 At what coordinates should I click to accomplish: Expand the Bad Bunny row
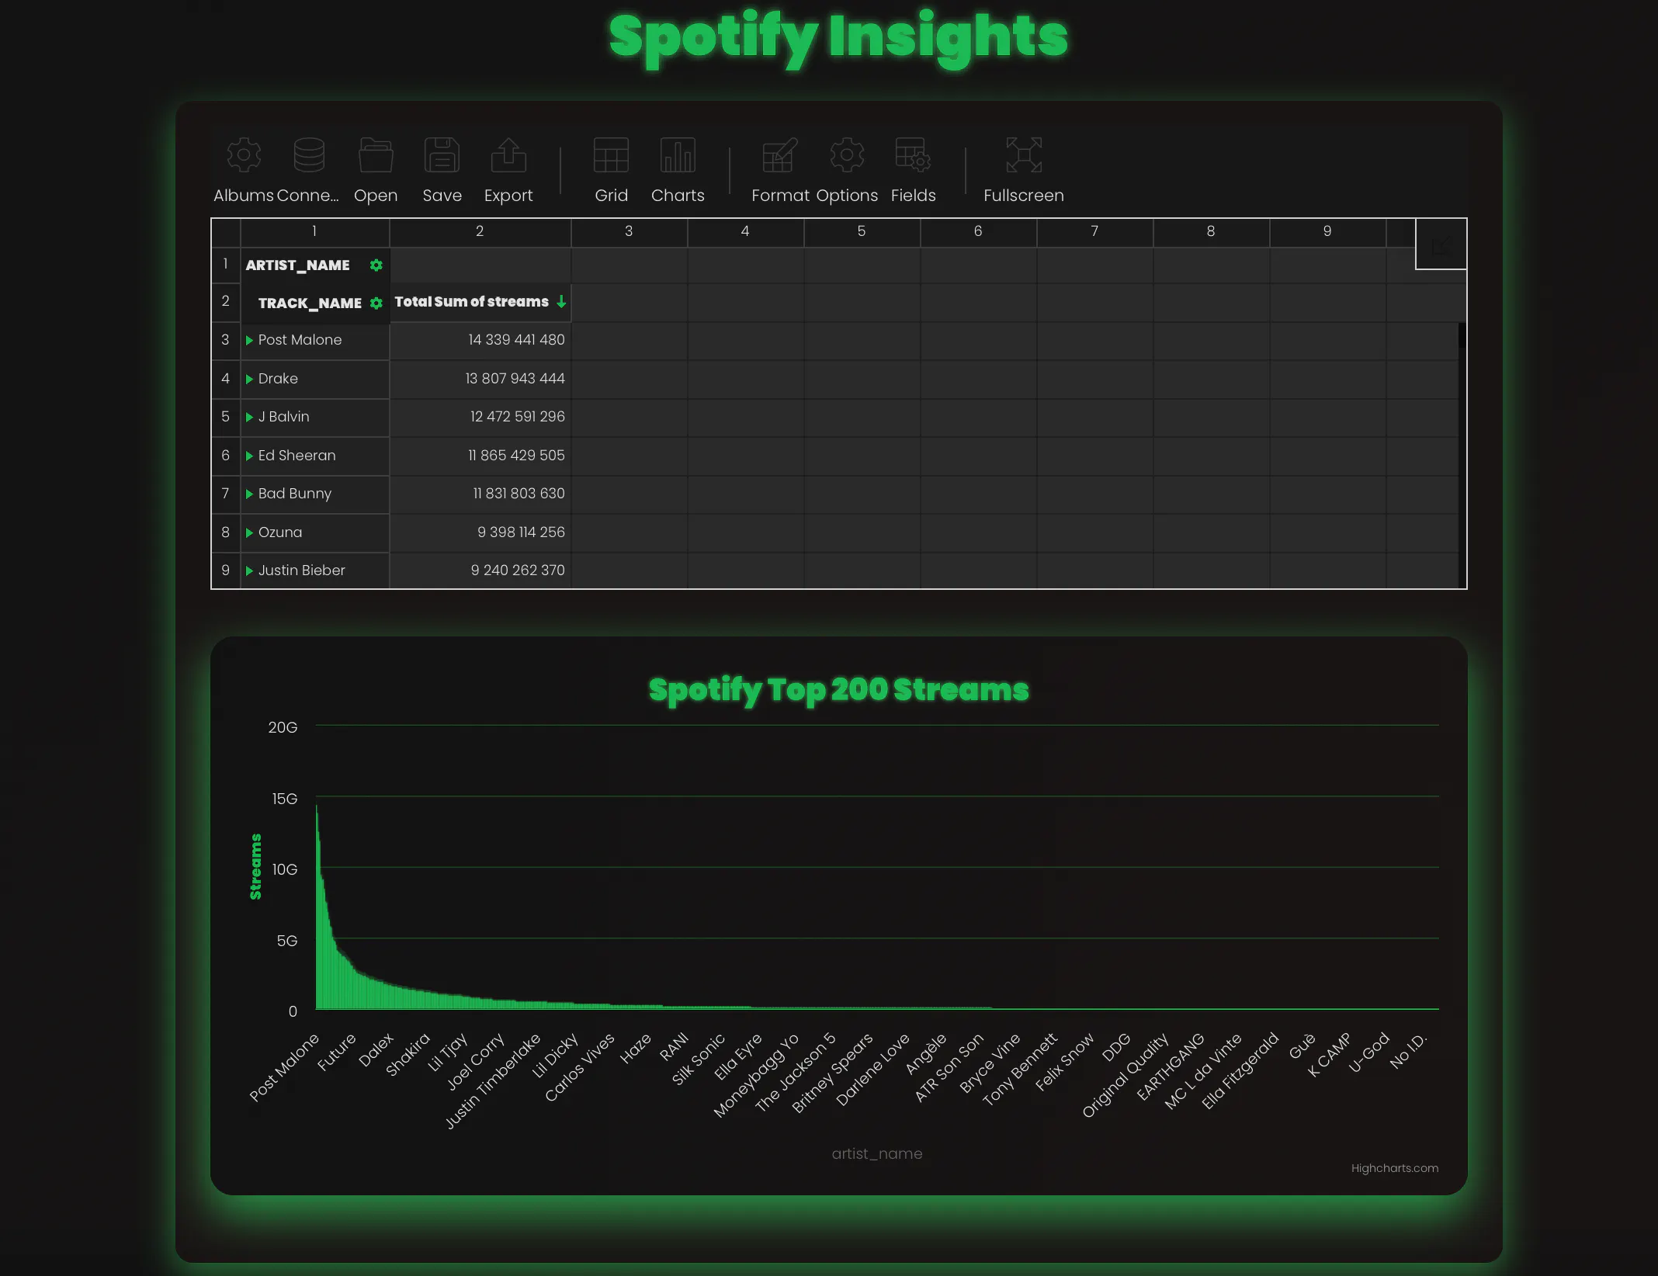[x=249, y=494]
